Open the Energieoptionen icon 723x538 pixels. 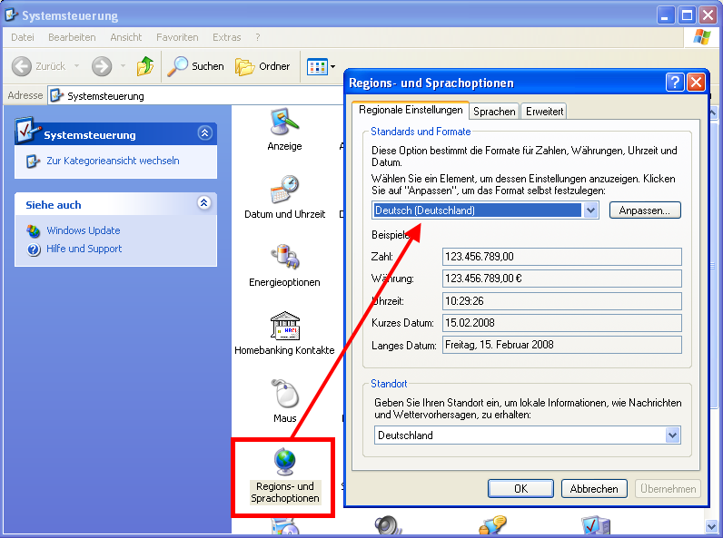pyautogui.click(x=284, y=259)
